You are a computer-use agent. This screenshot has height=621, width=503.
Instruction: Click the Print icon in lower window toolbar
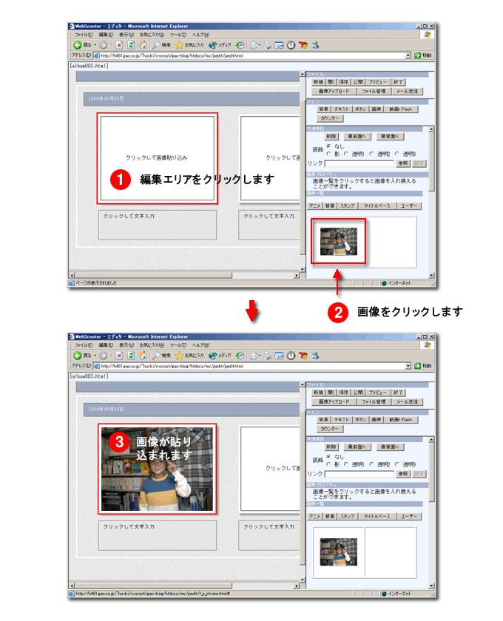pos(268,356)
